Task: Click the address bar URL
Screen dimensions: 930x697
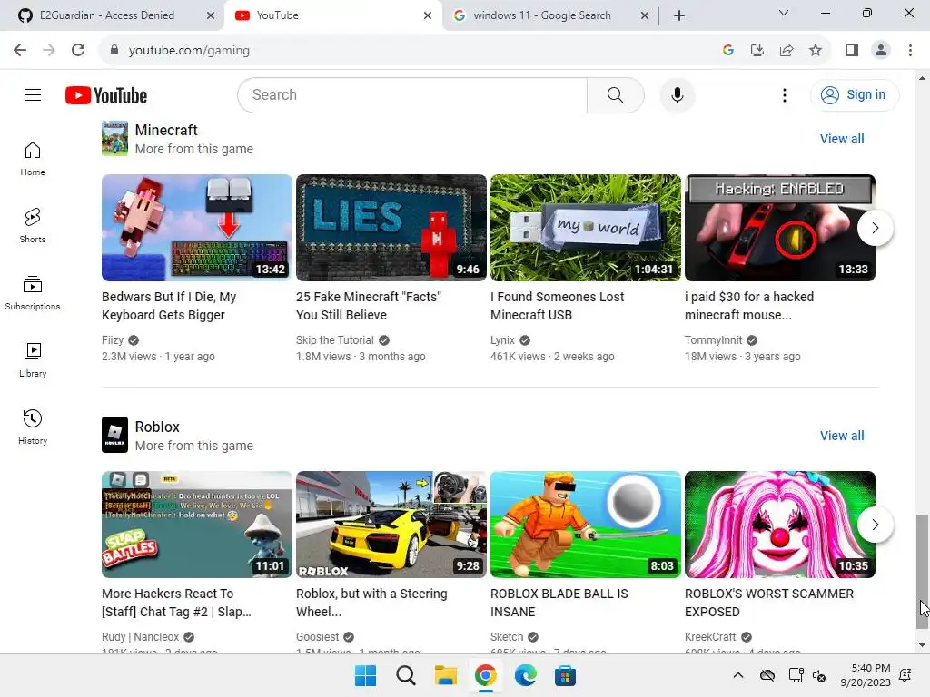Action: click(x=189, y=51)
